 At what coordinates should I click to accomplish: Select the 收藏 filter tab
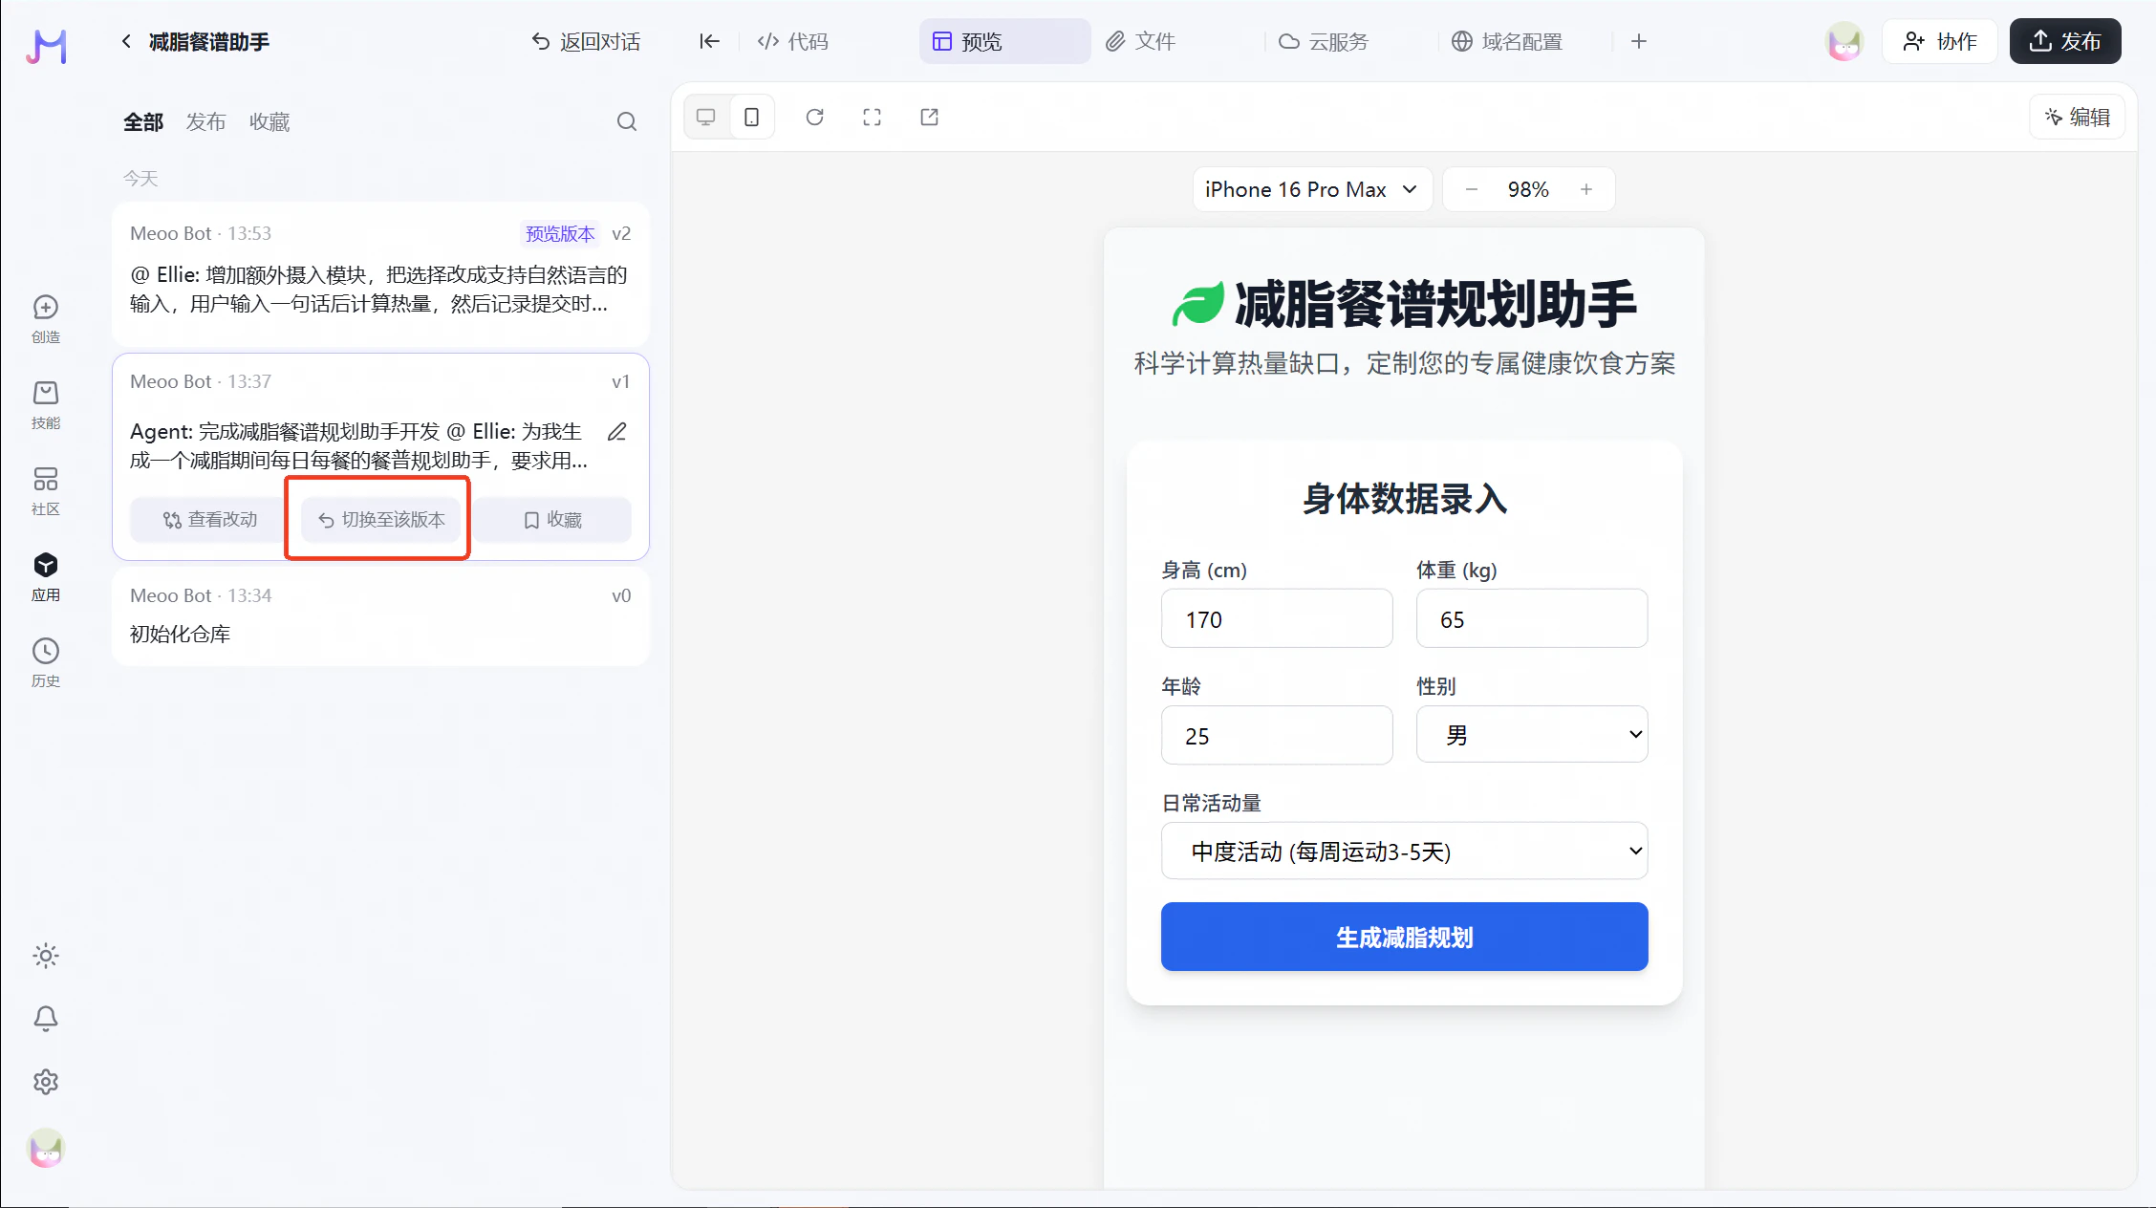pos(269,121)
